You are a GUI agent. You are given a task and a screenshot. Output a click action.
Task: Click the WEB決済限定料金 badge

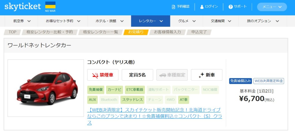(x=269, y=81)
